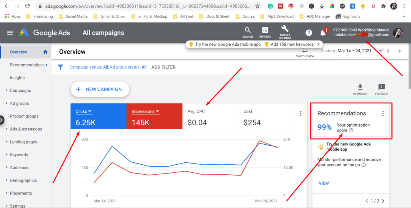Go to next recommendation card
The height and width of the screenshot is (208, 411).
[x=383, y=201]
